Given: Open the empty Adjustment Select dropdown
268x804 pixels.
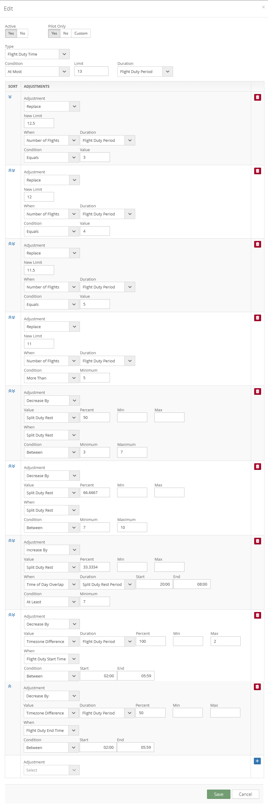Looking at the screenshot, I should 51,770.
